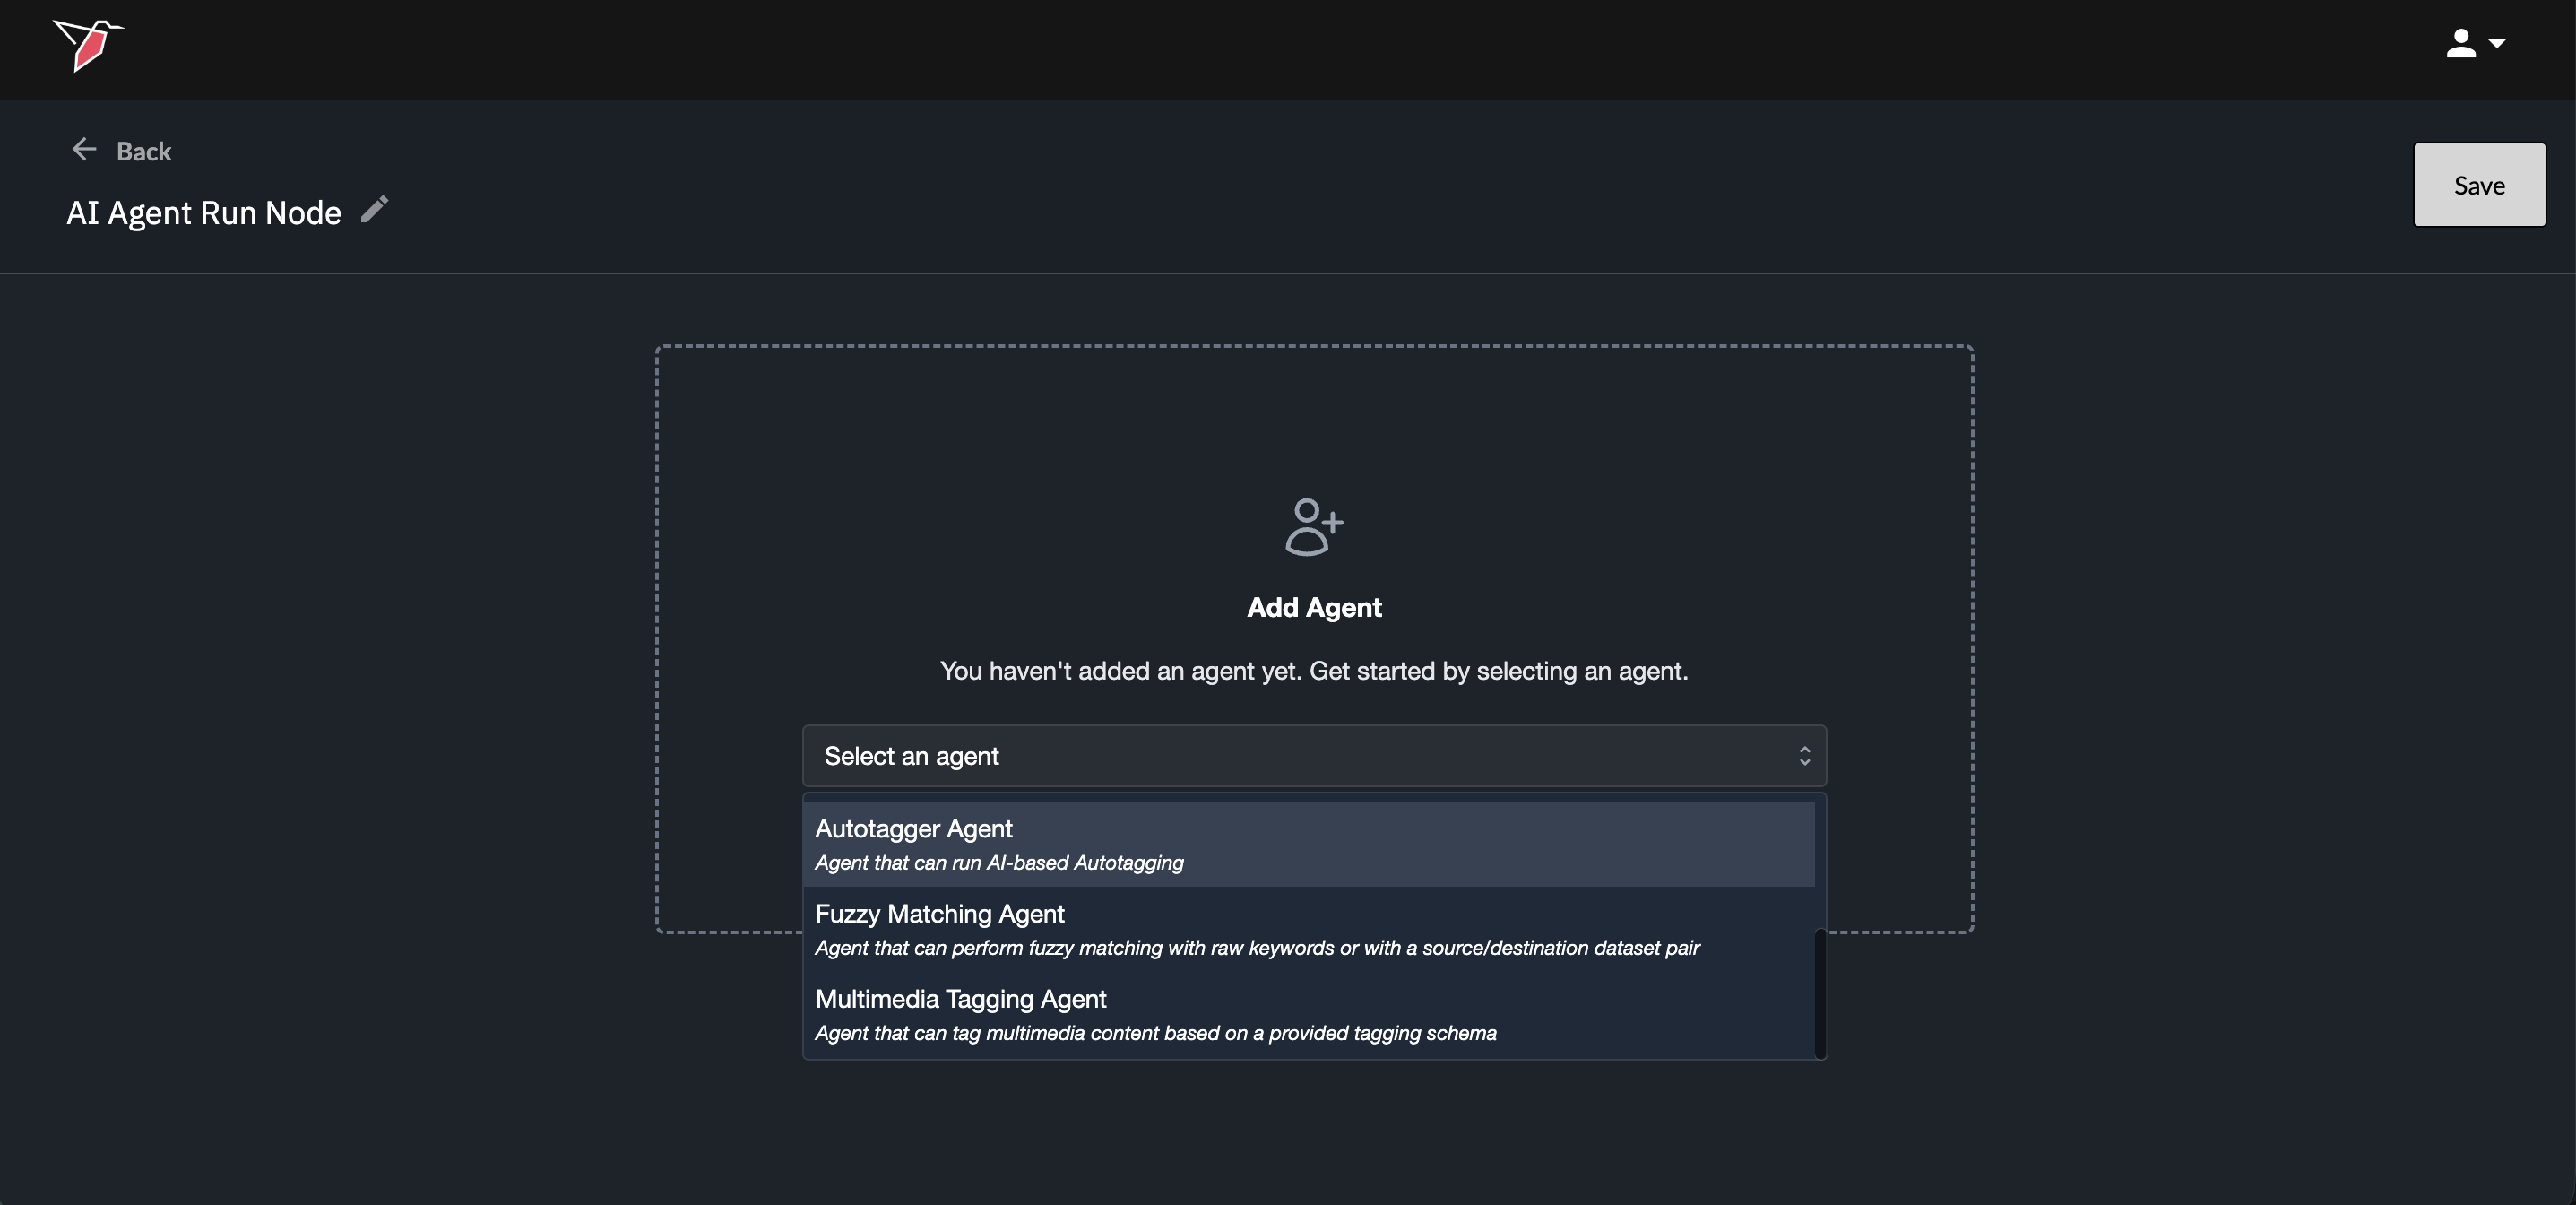2576x1205 pixels.
Task: Select the Fuzzy Matching Agent option
Action: coord(940,914)
